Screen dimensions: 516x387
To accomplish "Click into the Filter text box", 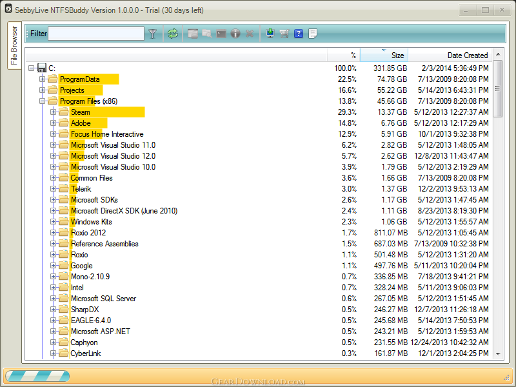I will 96,34.
